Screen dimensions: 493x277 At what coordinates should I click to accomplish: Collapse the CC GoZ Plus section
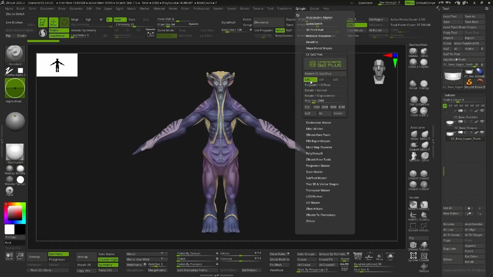pyautogui.click(x=314, y=54)
